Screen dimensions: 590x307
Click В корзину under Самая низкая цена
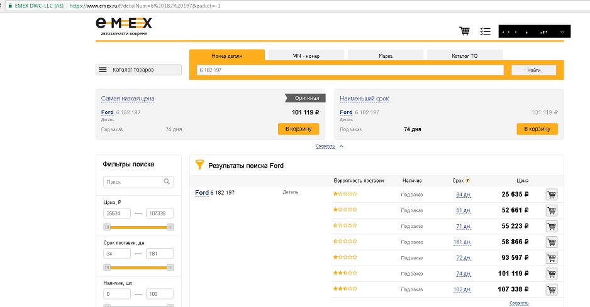click(x=298, y=129)
